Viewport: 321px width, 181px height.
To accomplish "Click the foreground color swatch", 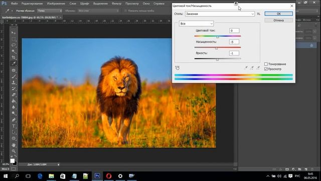I will [12, 160].
